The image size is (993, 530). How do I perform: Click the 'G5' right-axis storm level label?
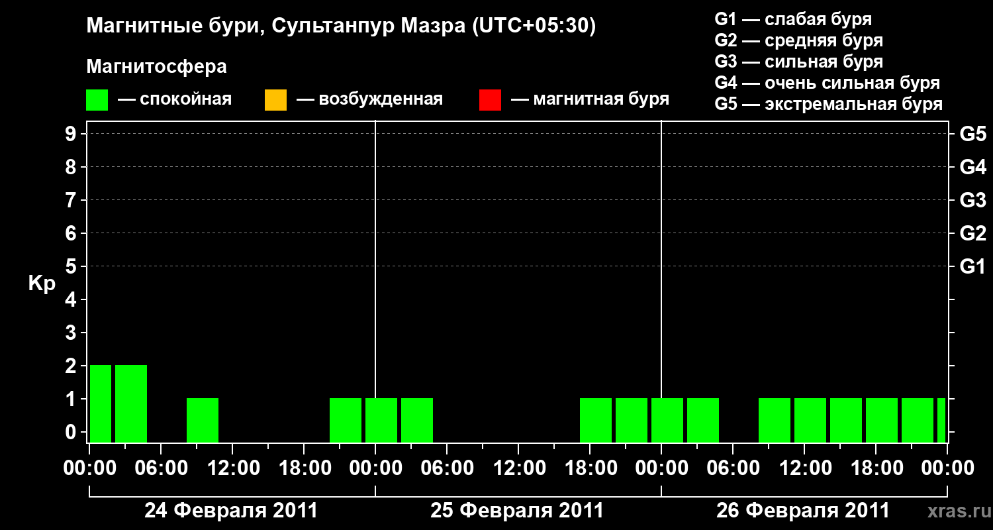pos(972,134)
